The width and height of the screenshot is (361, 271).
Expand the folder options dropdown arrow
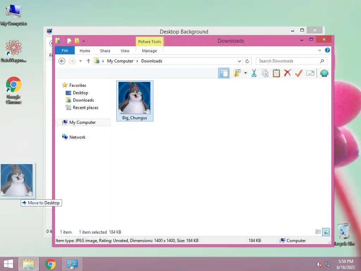(245, 73)
